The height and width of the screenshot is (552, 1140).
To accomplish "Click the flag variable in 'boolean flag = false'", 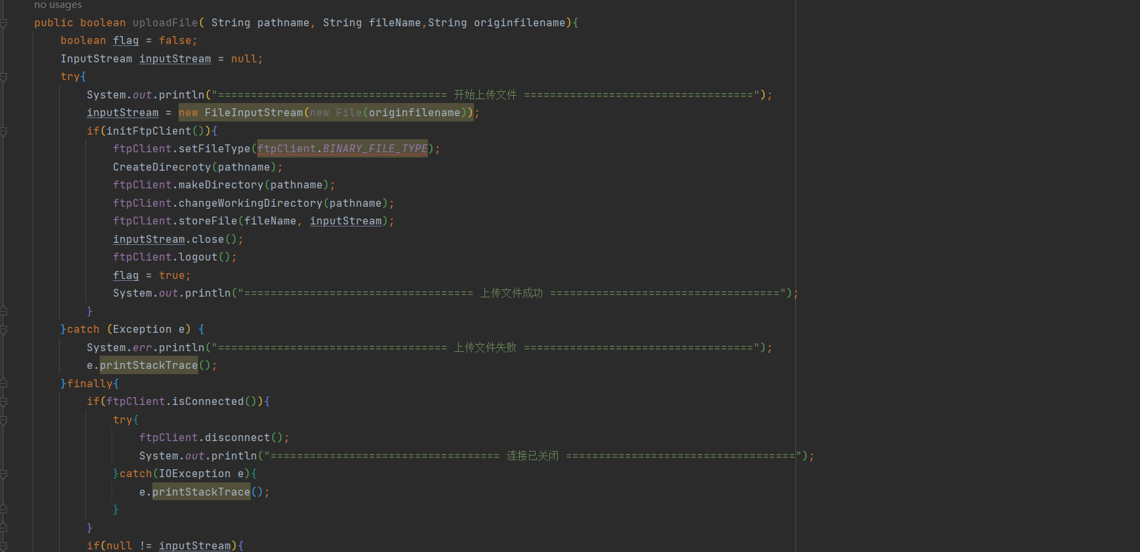I will 125,41.
